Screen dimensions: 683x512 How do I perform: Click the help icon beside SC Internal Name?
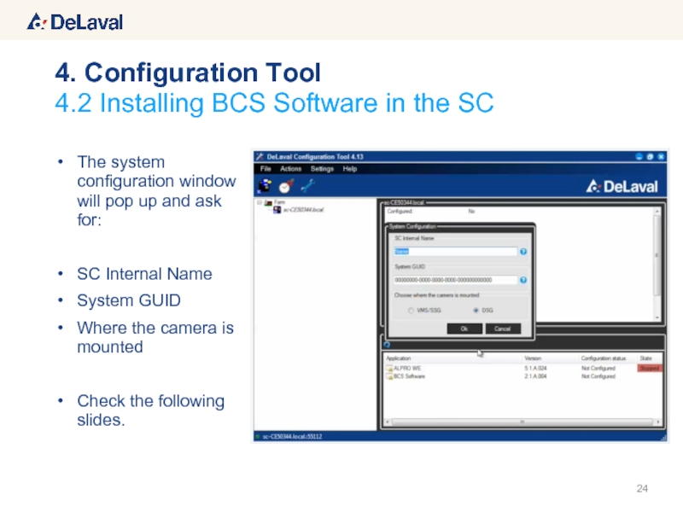click(523, 252)
